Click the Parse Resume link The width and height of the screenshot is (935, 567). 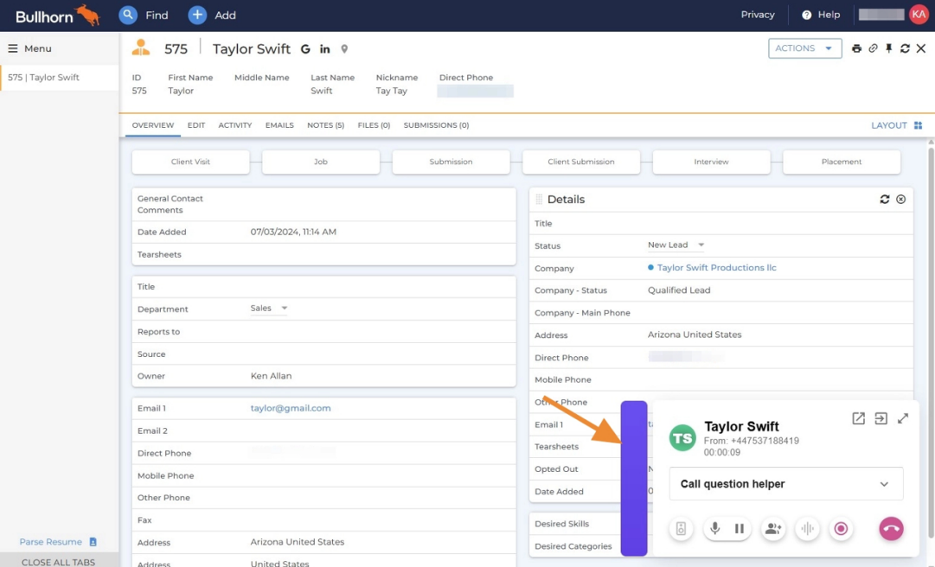(x=51, y=542)
